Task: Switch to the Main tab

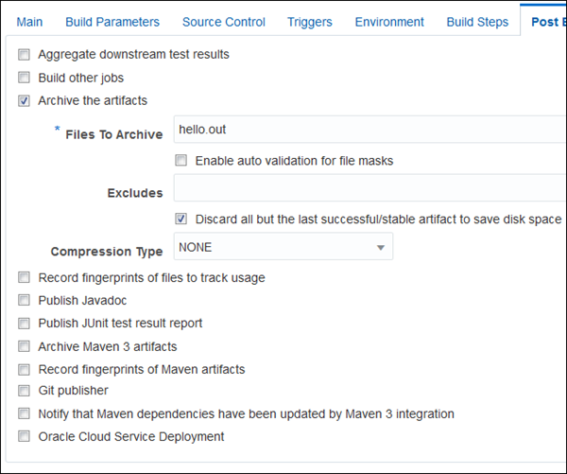Action: point(29,22)
